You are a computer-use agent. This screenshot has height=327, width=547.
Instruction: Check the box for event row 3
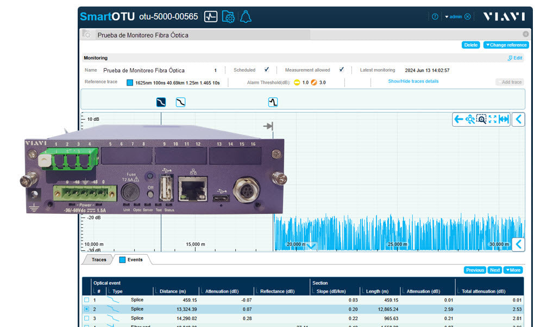coord(86,318)
